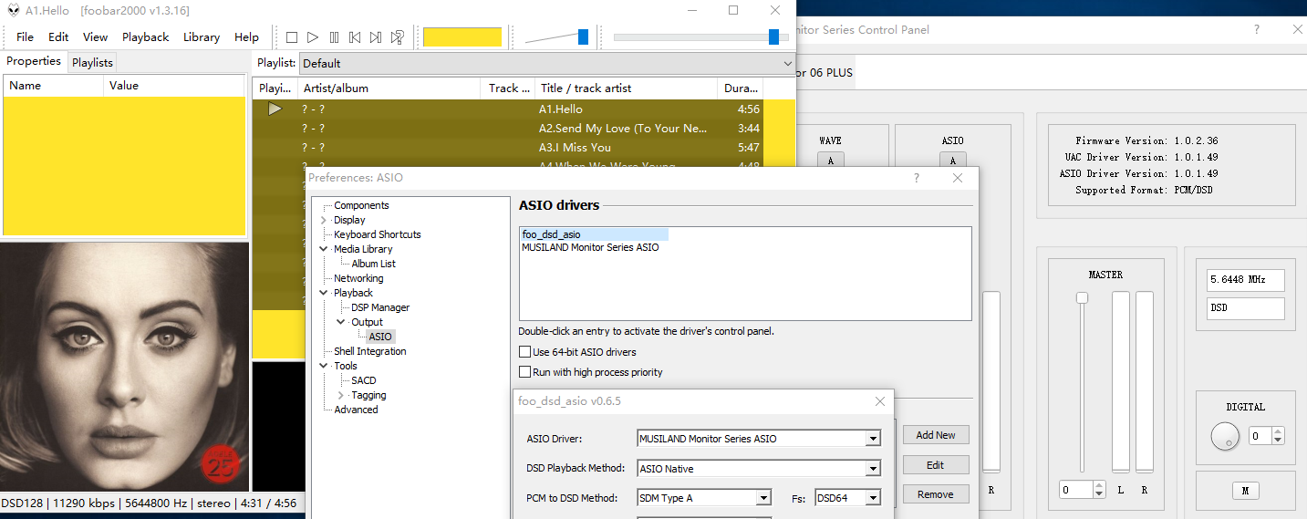Click the random playback icon
This screenshot has width=1307, height=519.
coord(397,37)
